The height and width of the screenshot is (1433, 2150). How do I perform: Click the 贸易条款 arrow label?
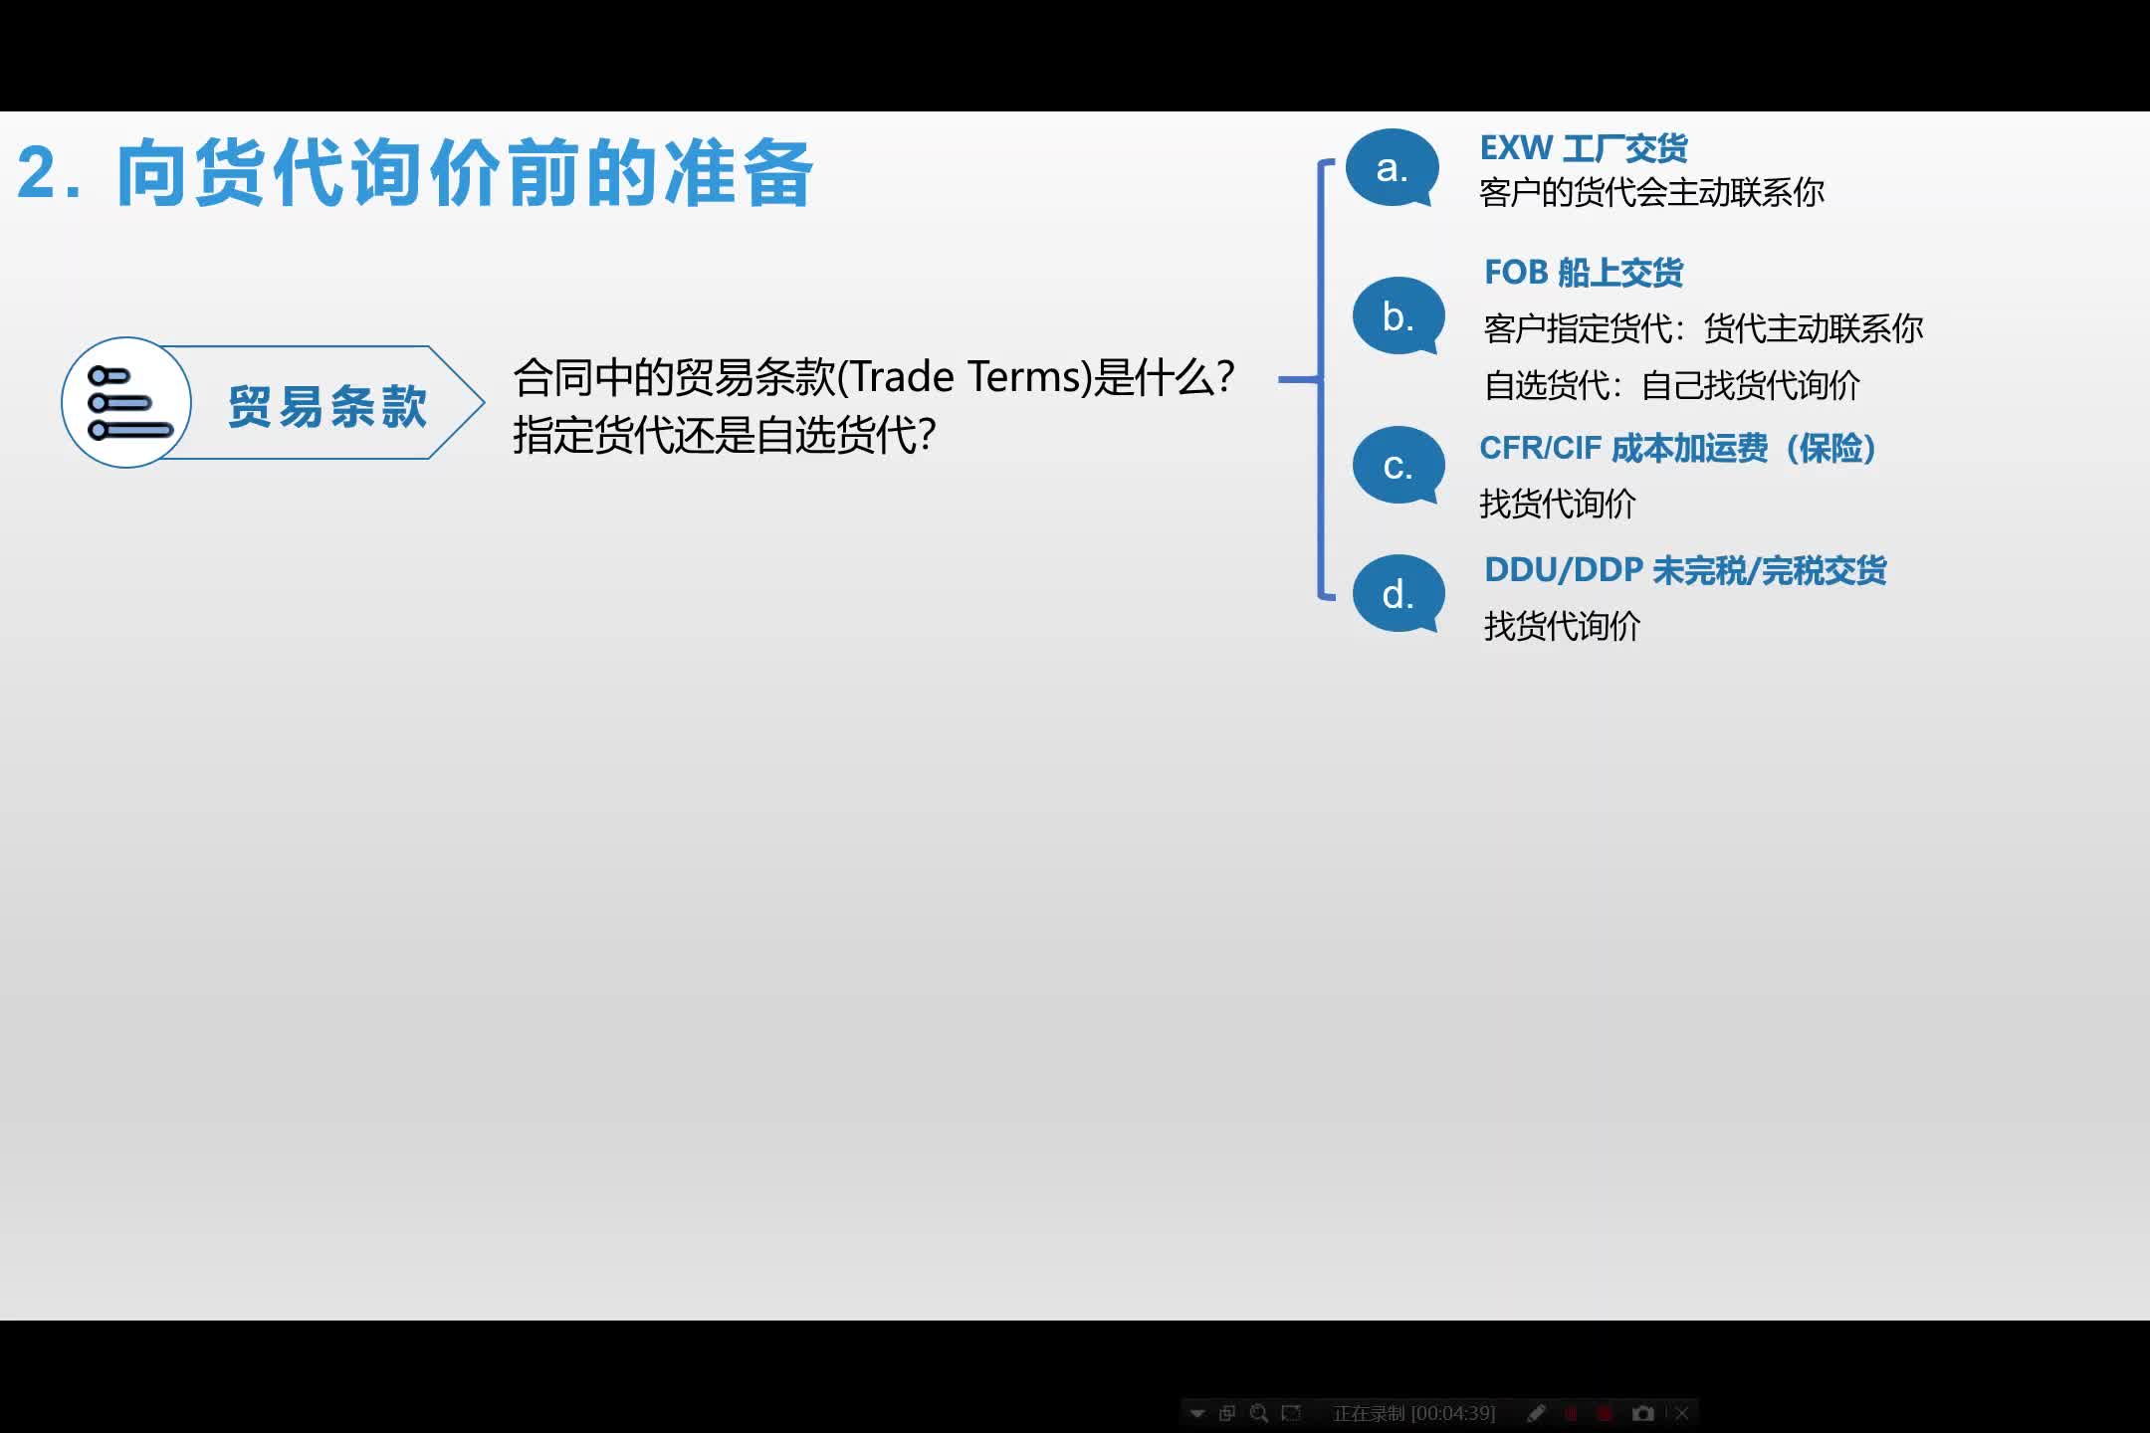(328, 406)
